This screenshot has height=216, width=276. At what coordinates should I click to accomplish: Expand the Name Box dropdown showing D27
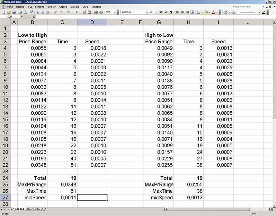22,17
